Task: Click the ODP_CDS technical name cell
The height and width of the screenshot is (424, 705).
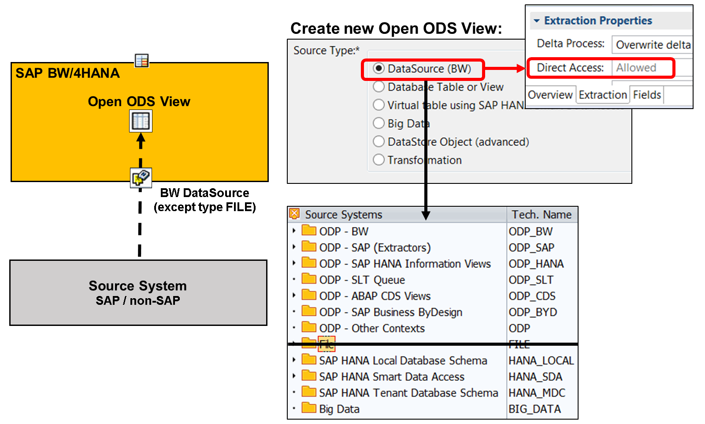Action: pyautogui.click(x=532, y=296)
